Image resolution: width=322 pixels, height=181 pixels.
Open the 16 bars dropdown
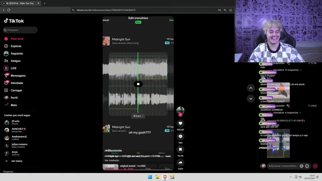pos(138,116)
